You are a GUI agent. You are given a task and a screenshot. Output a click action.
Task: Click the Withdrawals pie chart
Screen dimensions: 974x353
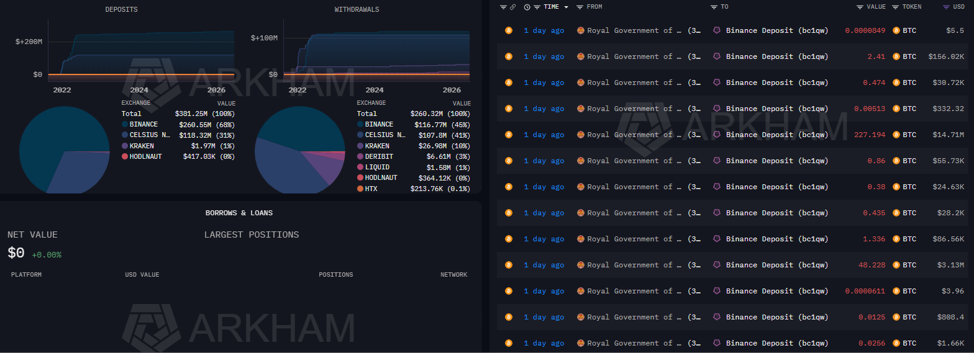click(299, 150)
